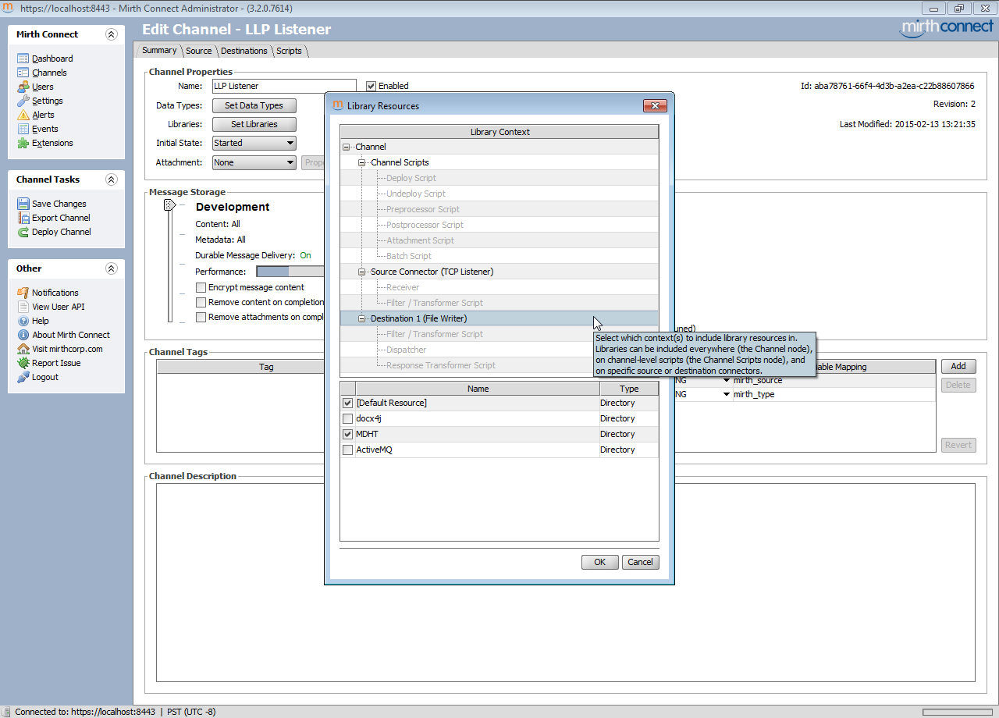Collapse the Channel Scripts node
Image resolution: width=999 pixels, height=718 pixels.
[x=362, y=162]
